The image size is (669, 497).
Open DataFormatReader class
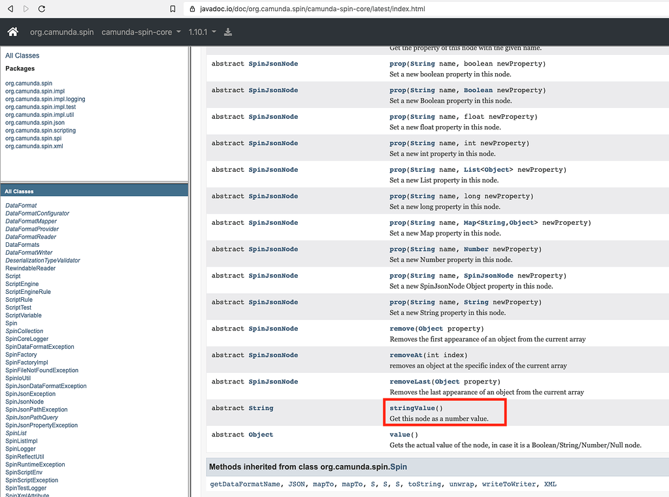31,237
